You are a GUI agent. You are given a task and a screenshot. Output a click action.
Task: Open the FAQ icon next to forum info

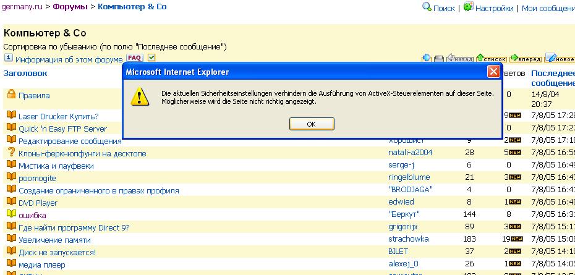tap(135, 59)
